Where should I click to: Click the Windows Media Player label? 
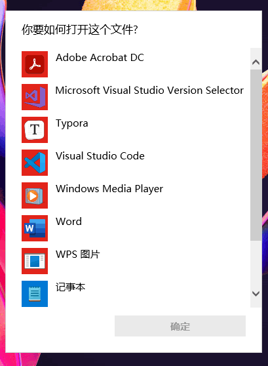[109, 189]
